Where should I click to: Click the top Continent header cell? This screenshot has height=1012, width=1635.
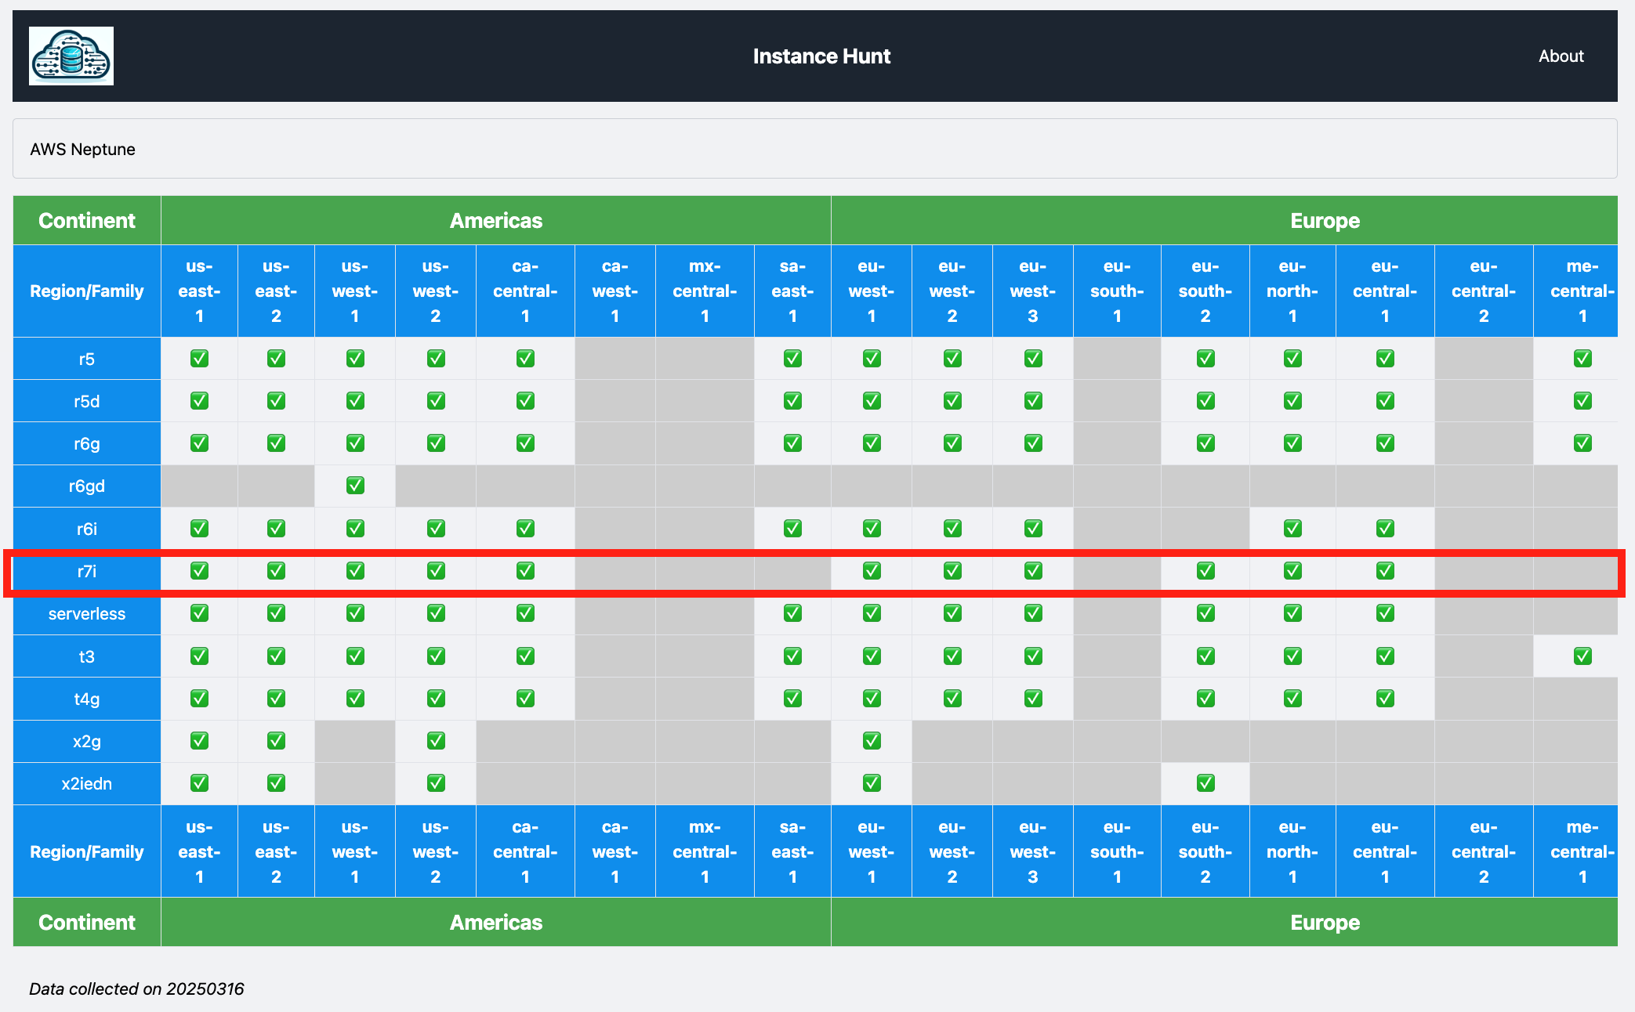[x=87, y=220]
